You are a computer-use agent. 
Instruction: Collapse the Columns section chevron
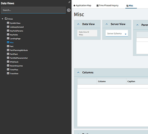coord(78,72)
